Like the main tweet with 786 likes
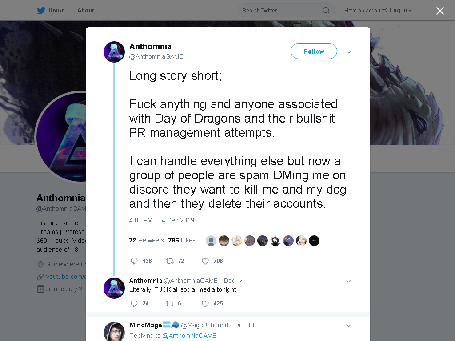455x341 pixels. 205,261
